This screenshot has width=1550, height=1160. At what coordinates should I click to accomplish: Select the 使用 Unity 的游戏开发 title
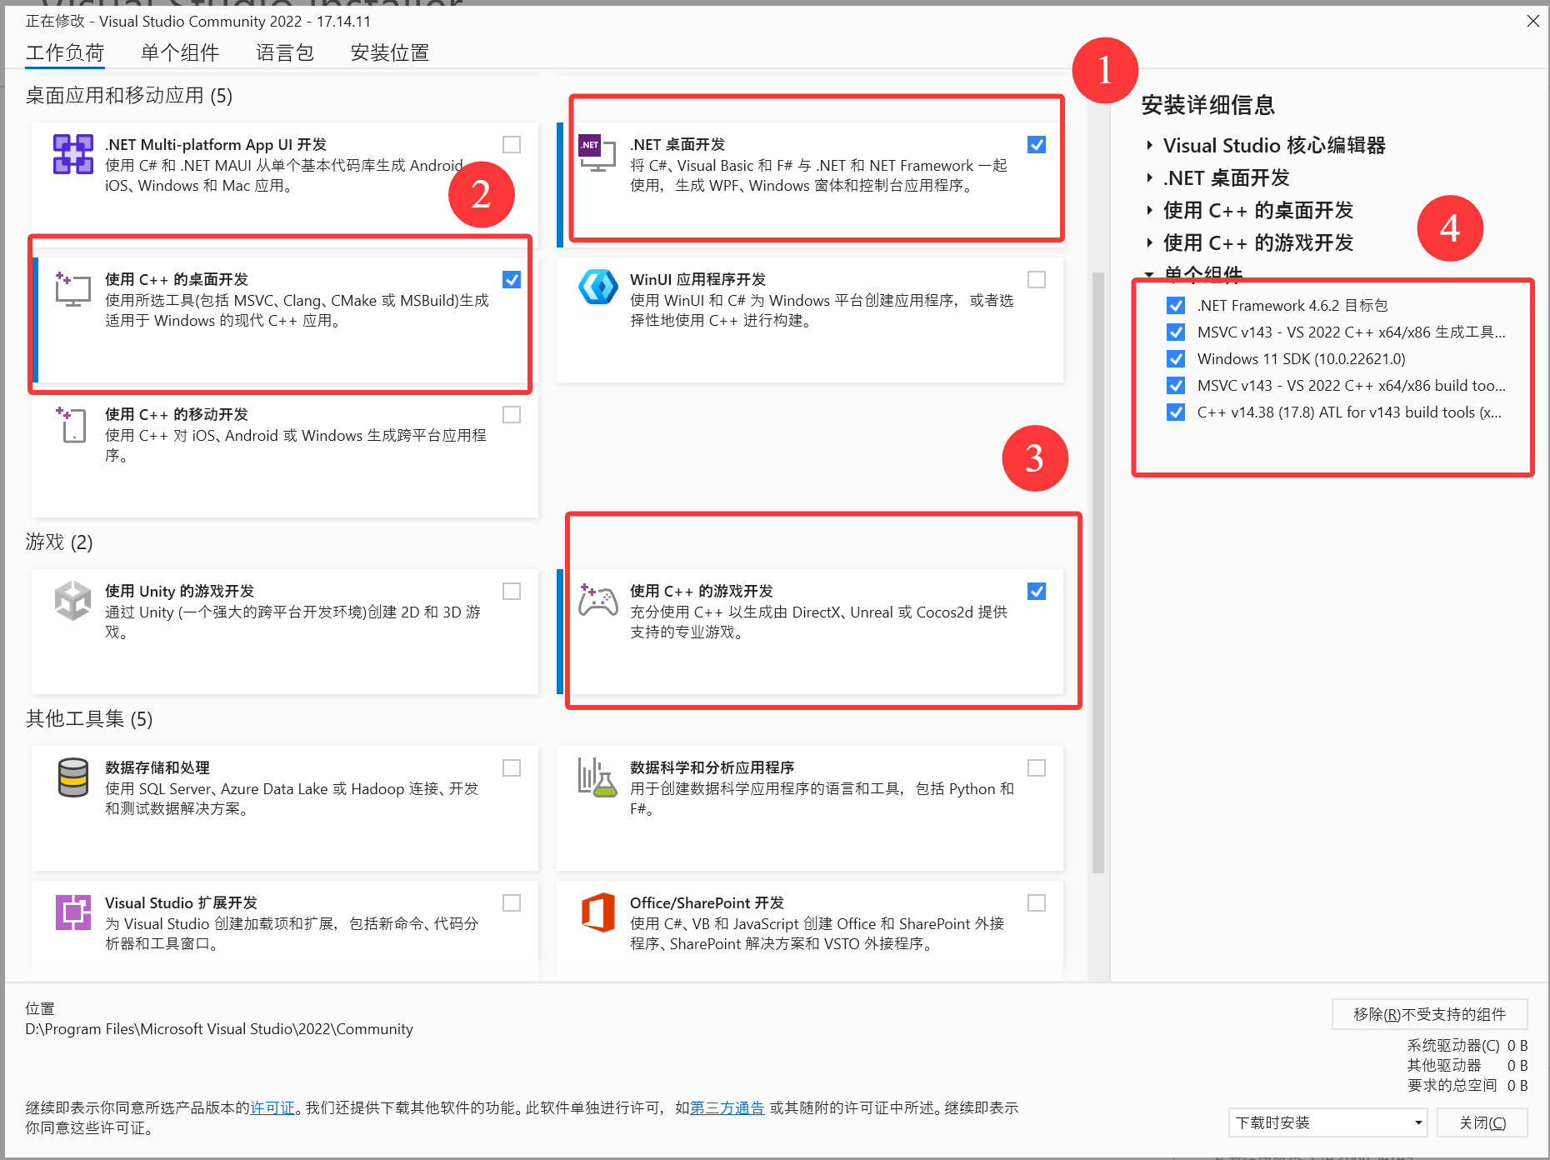tap(179, 591)
